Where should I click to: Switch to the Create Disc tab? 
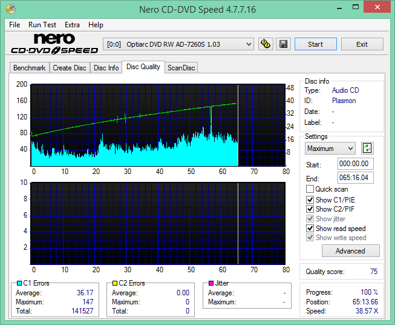point(70,68)
